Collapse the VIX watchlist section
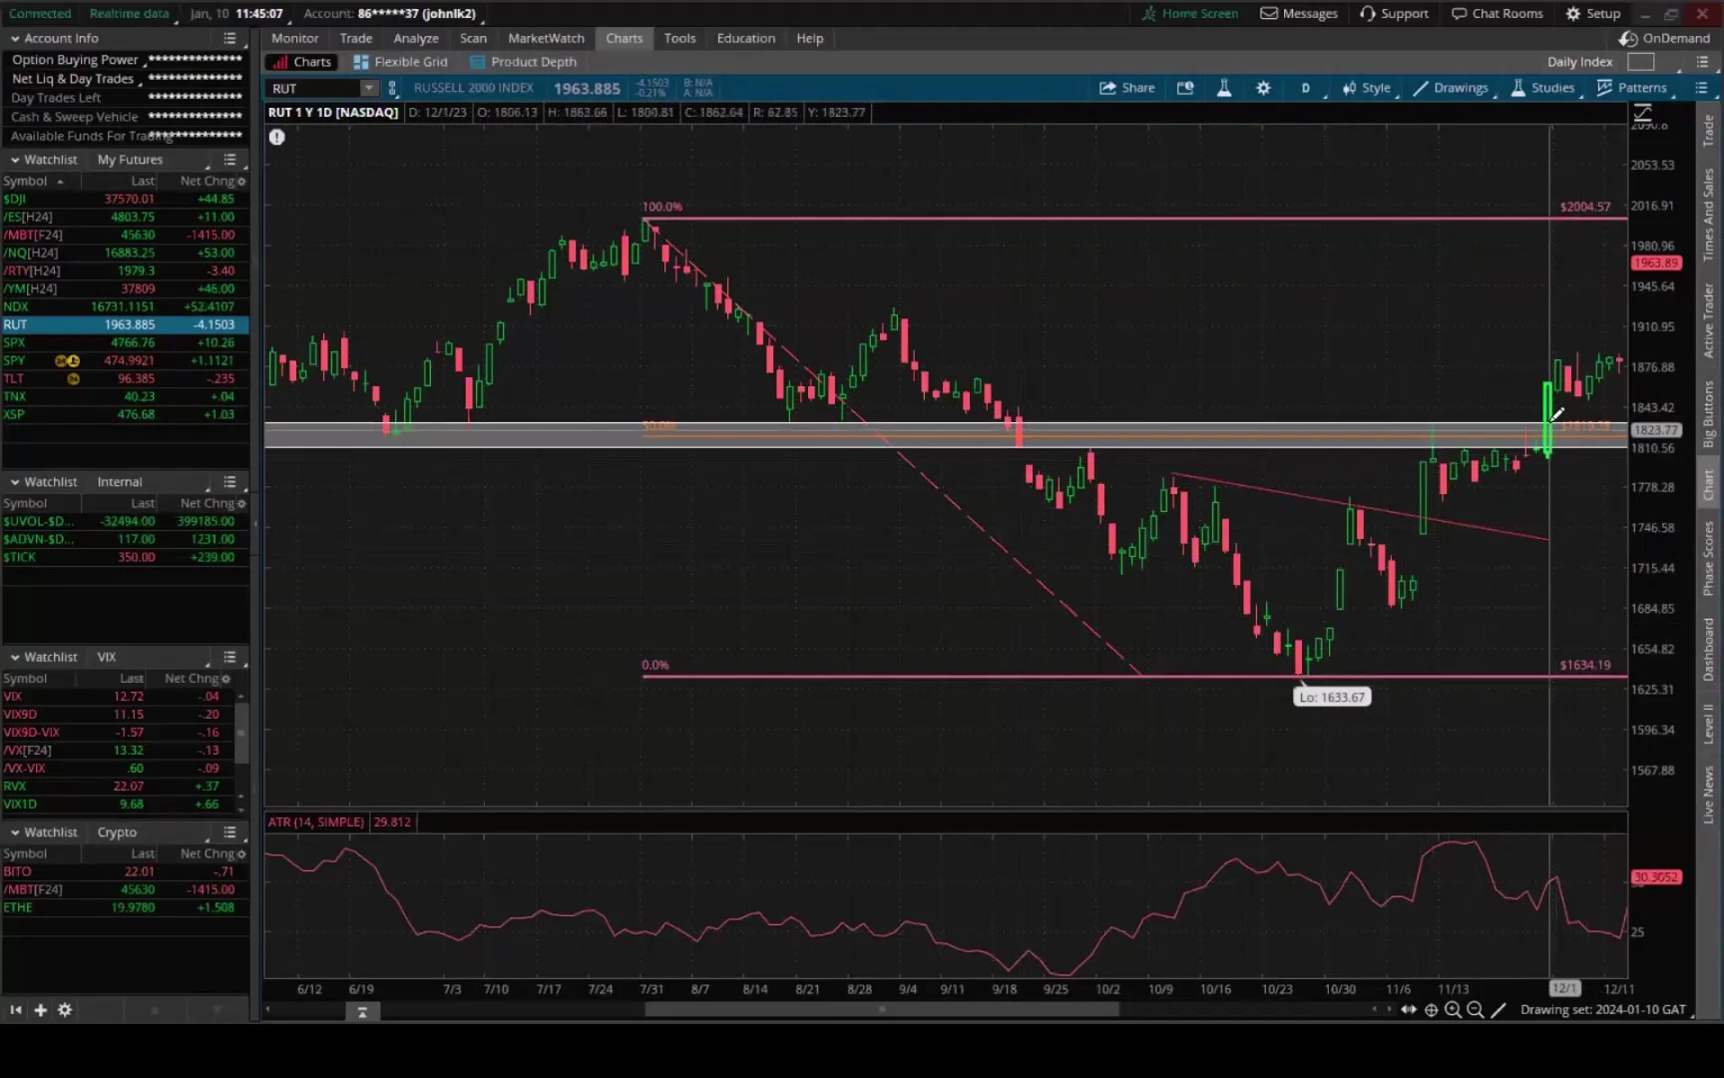 [15, 657]
